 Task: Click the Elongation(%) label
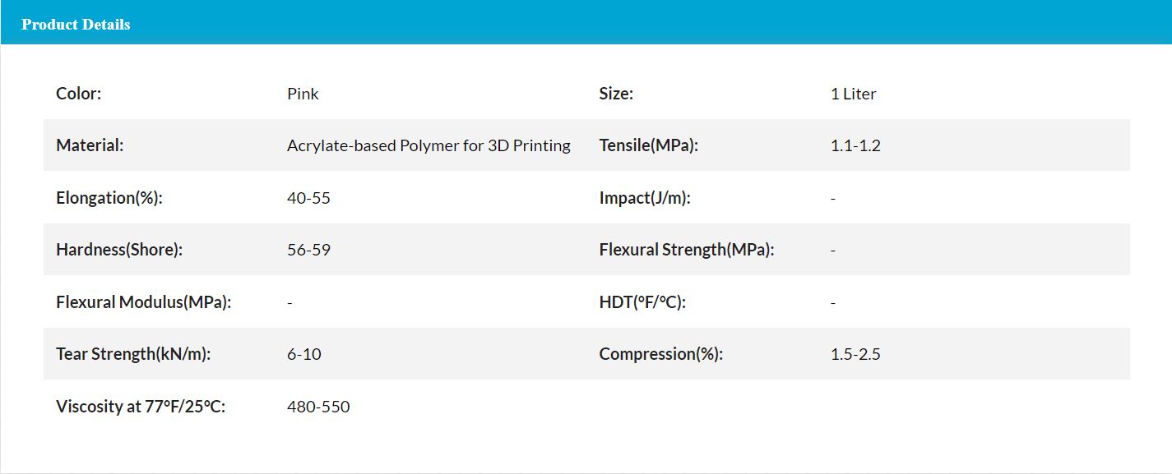(109, 198)
